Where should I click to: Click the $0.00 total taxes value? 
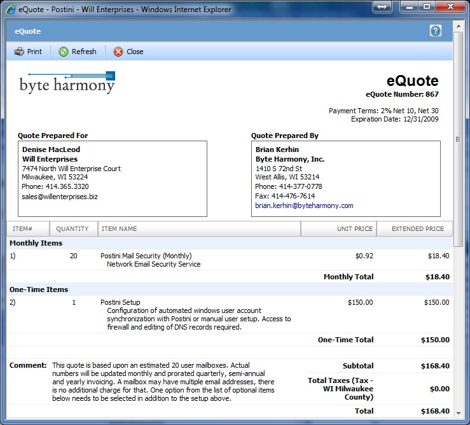439,389
